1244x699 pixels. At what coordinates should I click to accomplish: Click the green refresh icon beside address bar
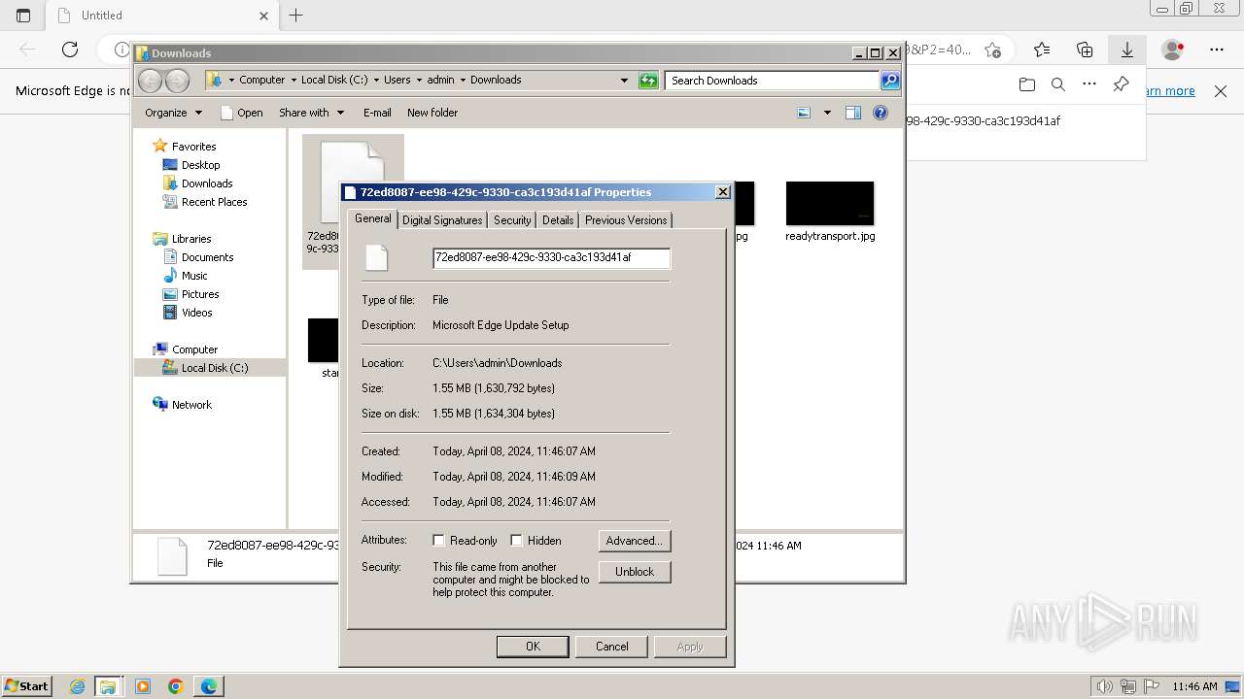pos(648,81)
